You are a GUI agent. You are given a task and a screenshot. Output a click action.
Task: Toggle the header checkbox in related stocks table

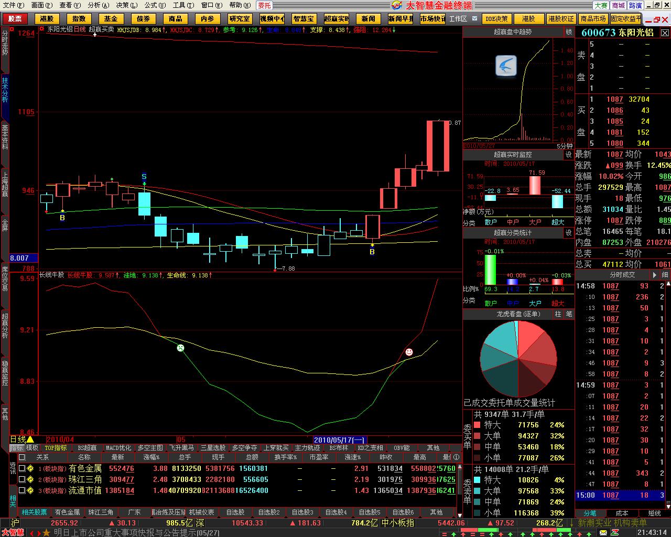click(21, 457)
